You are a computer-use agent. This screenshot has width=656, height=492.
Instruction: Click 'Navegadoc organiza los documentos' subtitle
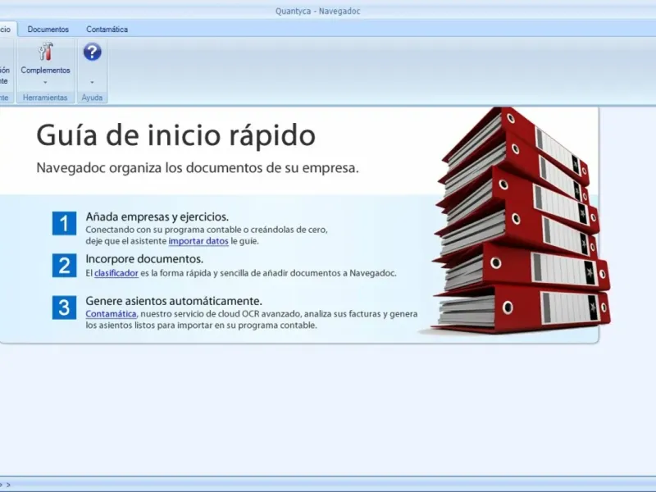coord(198,168)
